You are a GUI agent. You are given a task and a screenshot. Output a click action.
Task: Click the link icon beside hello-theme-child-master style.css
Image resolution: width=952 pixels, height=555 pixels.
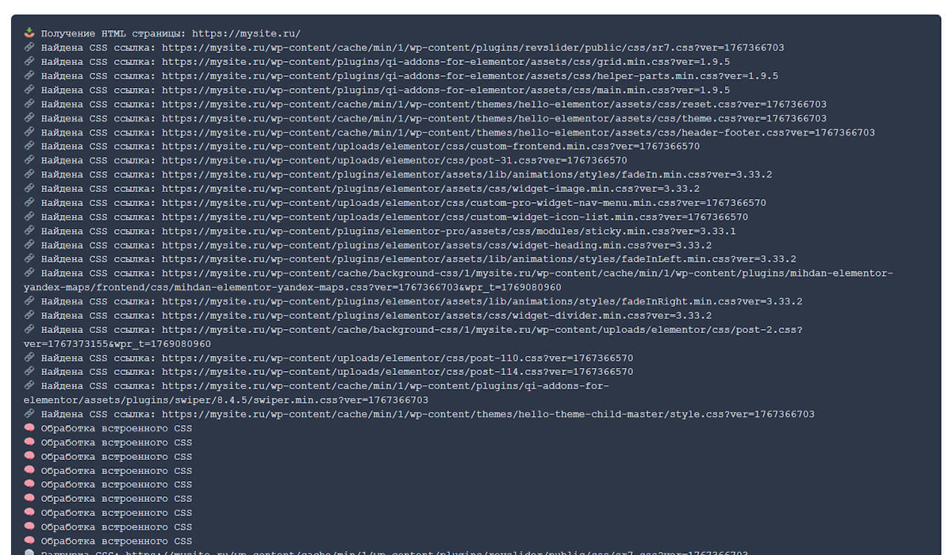pyautogui.click(x=29, y=415)
